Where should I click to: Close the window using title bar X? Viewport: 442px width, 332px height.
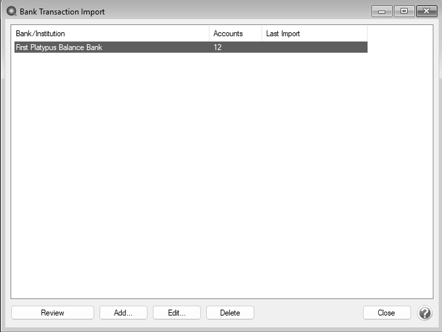click(x=425, y=11)
